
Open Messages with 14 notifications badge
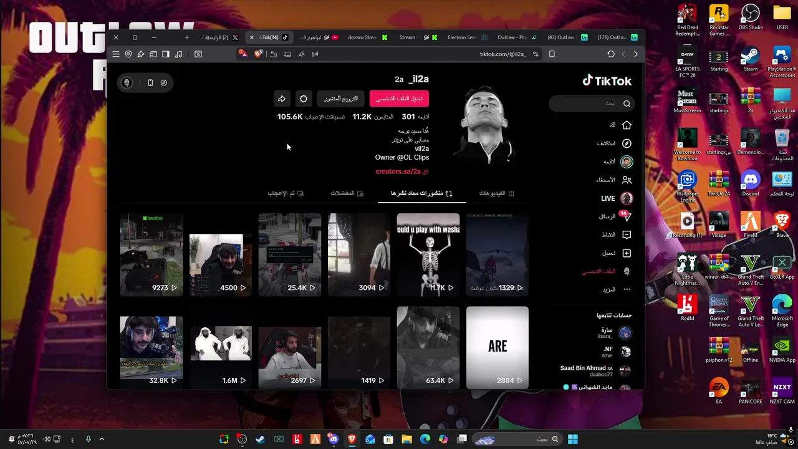(x=625, y=216)
